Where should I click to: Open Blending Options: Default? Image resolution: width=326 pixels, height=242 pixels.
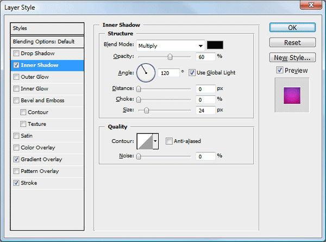(47, 42)
